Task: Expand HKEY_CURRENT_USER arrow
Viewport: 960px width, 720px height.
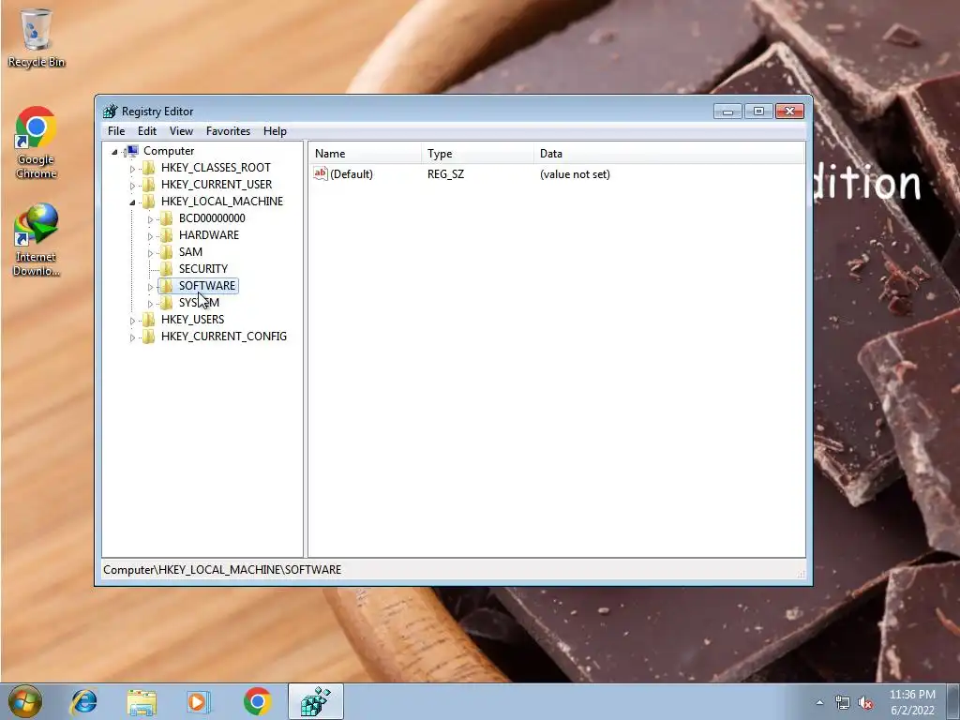Action: click(x=132, y=186)
